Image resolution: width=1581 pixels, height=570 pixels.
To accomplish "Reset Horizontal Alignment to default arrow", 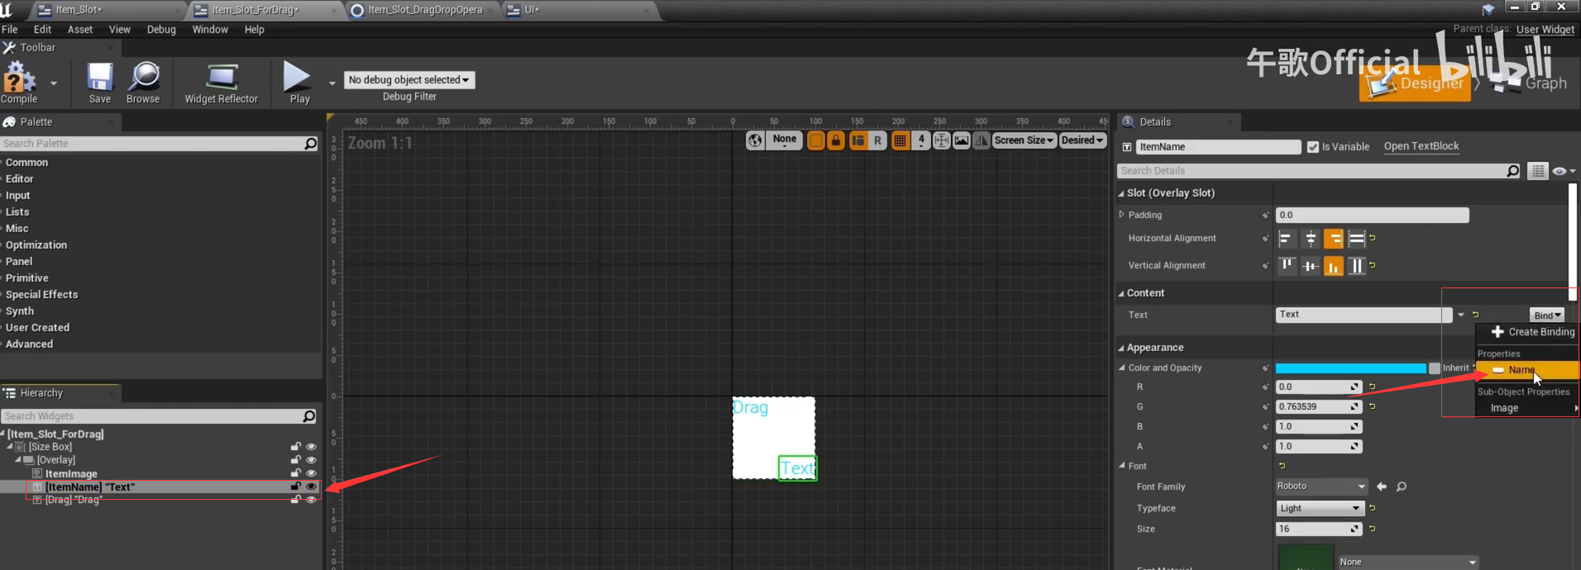I will click(x=1373, y=238).
